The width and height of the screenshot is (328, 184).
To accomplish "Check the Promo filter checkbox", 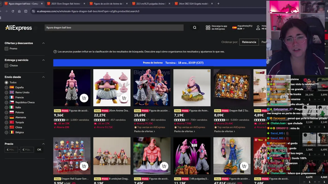I will point(6,49).
